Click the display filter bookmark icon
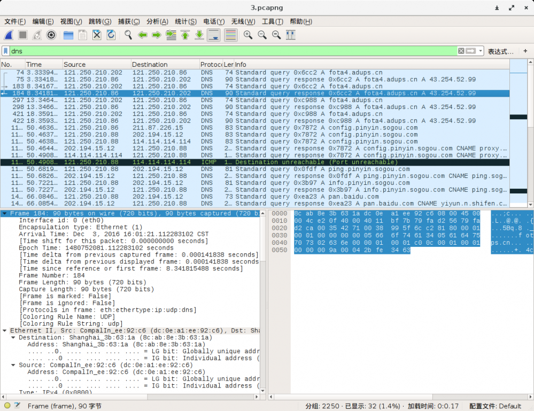 click(5, 51)
